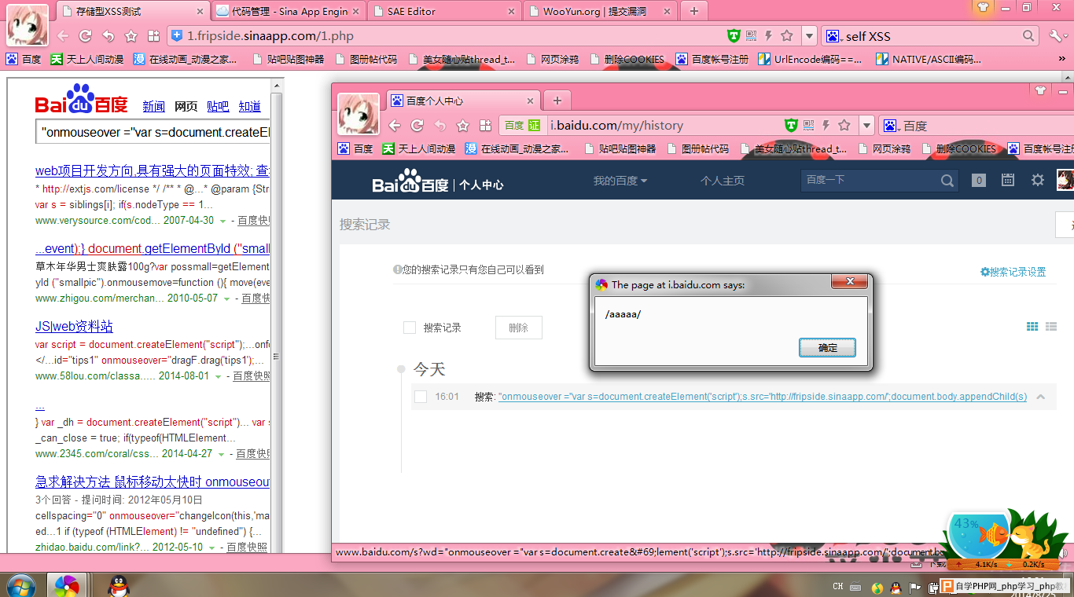Expand bookmarks overflow chevron in back window
The width and height of the screenshot is (1074, 597).
(x=1062, y=59)
